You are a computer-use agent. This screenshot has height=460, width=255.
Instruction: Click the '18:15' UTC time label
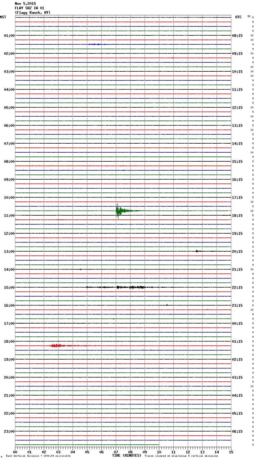coord(237,216)
